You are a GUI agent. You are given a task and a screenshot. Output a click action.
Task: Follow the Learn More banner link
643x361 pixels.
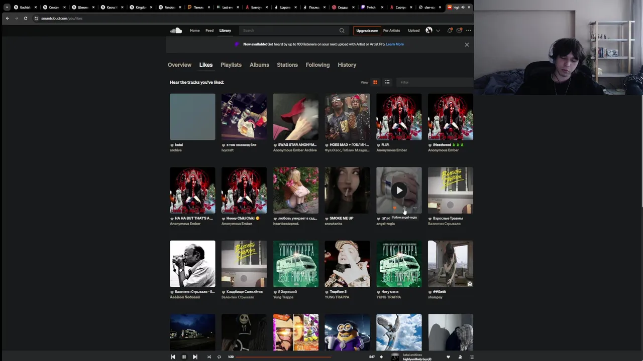pyautogui.click(x=395, y=44)
